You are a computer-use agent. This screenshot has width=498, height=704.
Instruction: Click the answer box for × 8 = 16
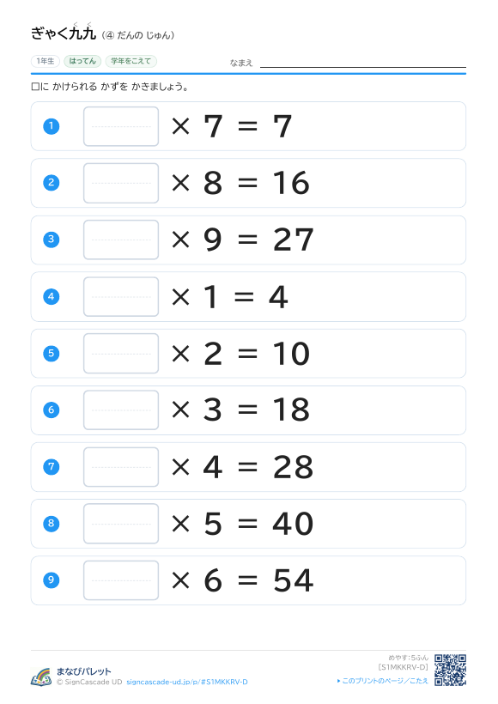pos(121,183)
